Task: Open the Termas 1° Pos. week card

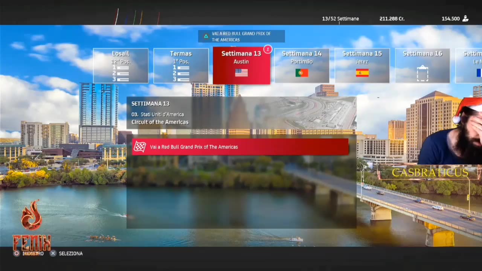Action: pos(181,65)
